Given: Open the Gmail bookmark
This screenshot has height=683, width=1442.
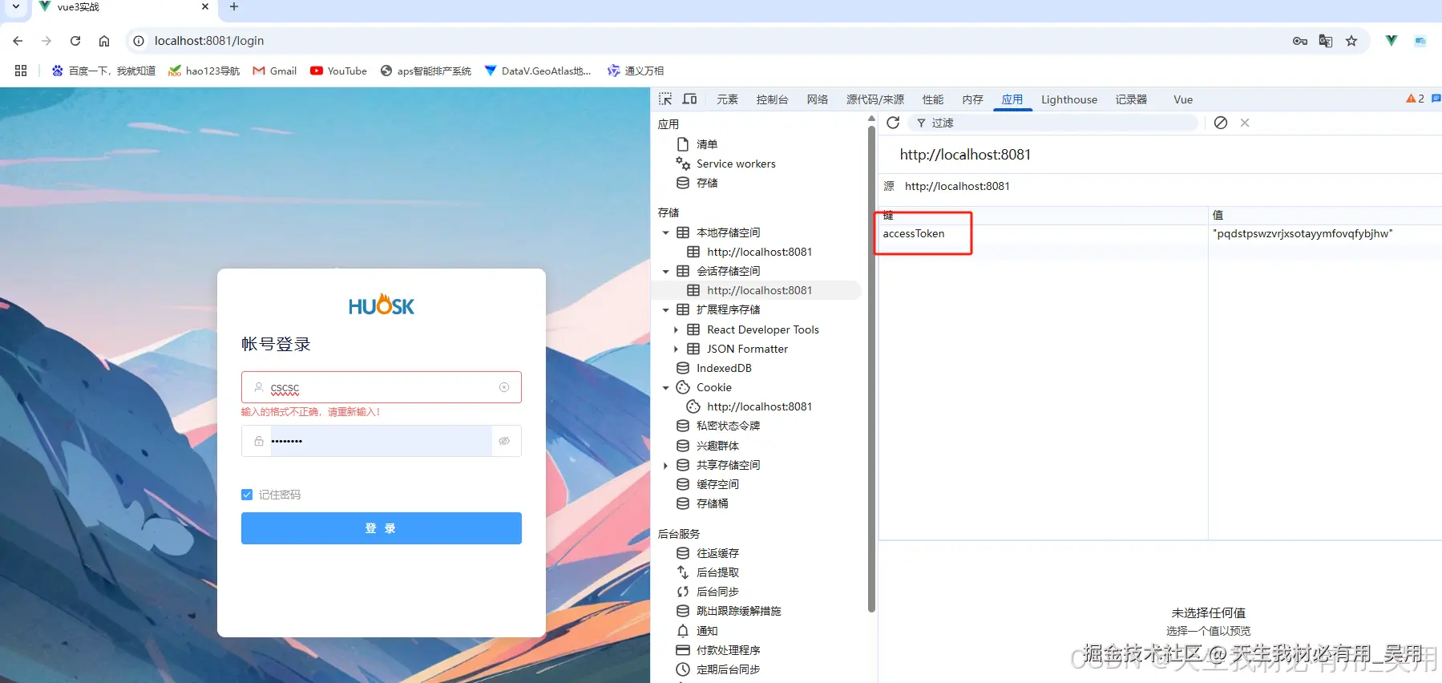Looking at the screenshot, I should [x=275, y=71].
